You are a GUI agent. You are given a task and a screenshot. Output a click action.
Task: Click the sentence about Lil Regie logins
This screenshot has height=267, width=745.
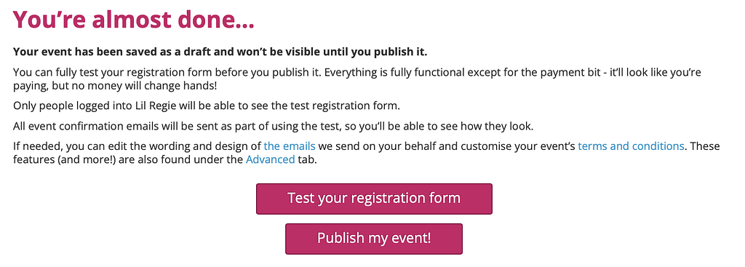pos(206,106)
